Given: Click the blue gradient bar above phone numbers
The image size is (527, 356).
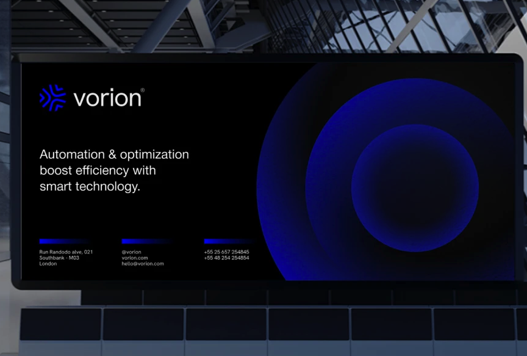Looking at the screenshot, I should coord(229,241).
